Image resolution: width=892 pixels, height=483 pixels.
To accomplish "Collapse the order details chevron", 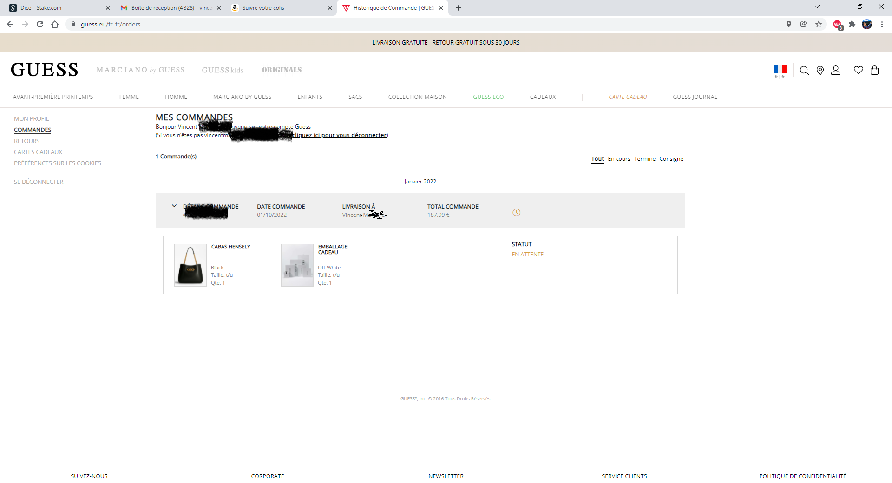I will (174, 206).
